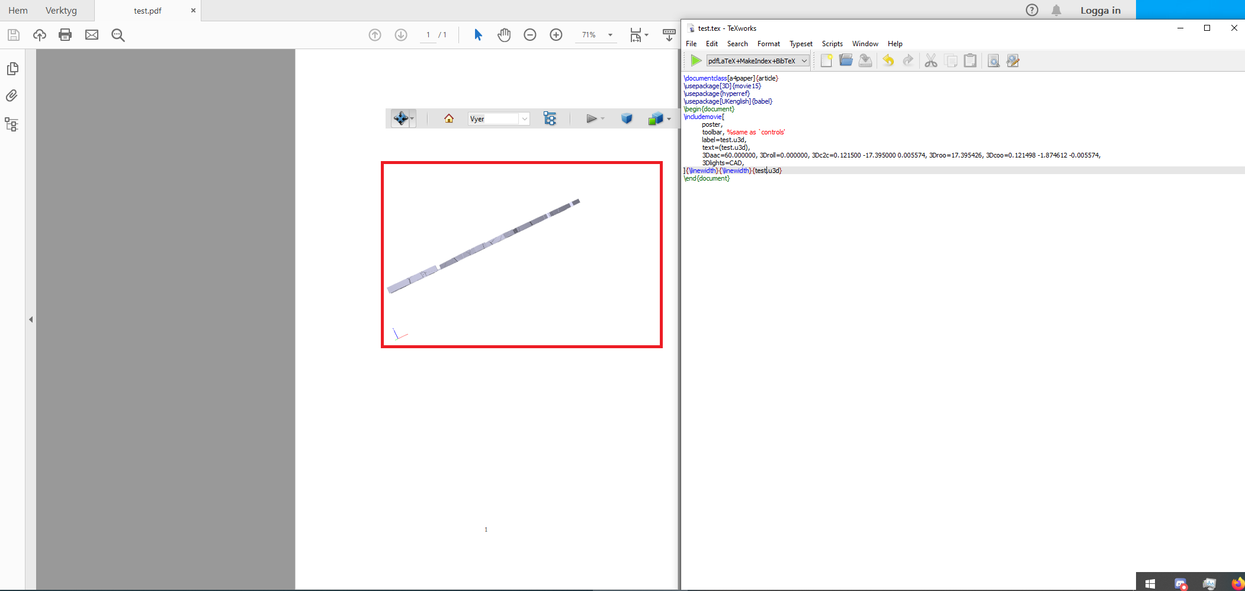Open pdfLaTeX+MakeIndex+BibTeX engine dropdown
Image resolution: width=1245 pixels, height=591 pixels.
[x=758, y=60]
